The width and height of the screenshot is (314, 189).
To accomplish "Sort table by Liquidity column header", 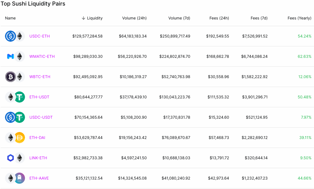I will point(95,18).
